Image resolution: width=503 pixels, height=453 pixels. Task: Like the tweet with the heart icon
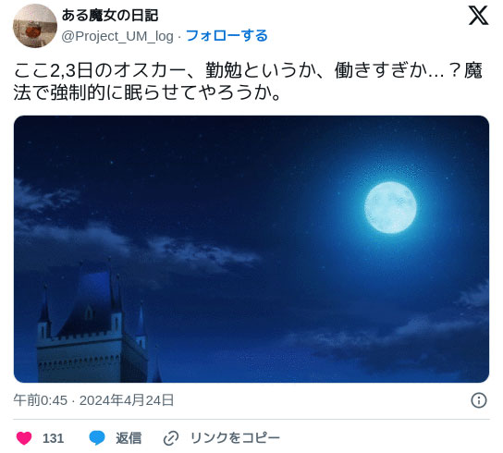(24, 438)
